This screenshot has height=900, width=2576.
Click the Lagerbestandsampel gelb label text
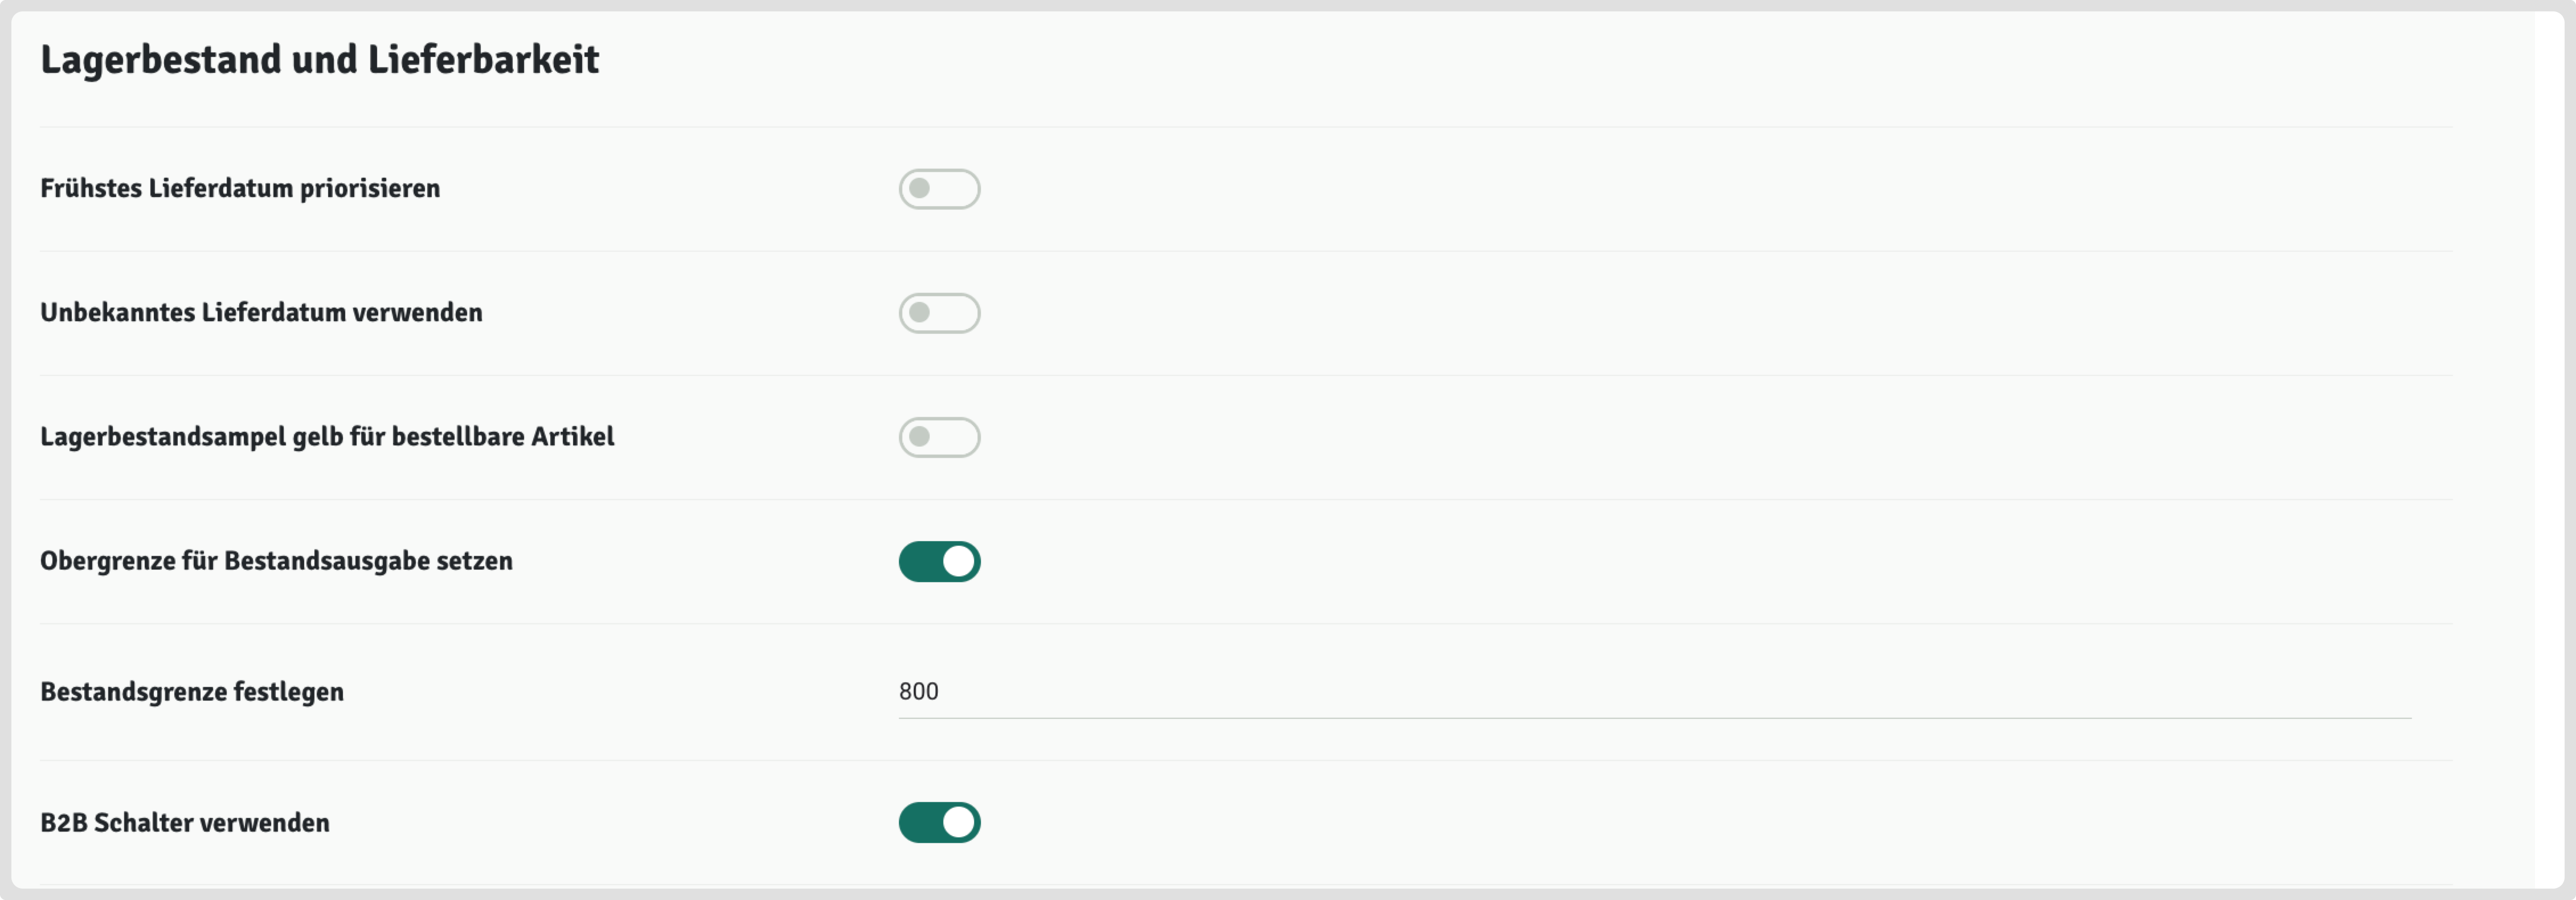(327, 437)
